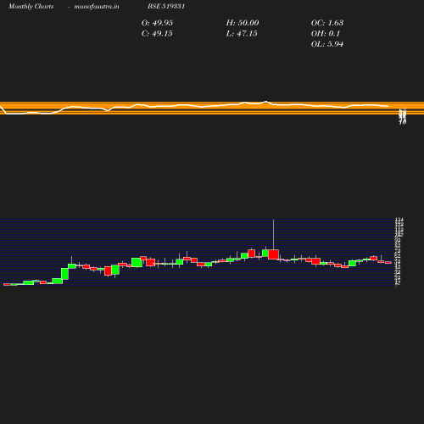Select the open value "O: 49.95"
Screen dimensions: 424x424
pos(157,23)
